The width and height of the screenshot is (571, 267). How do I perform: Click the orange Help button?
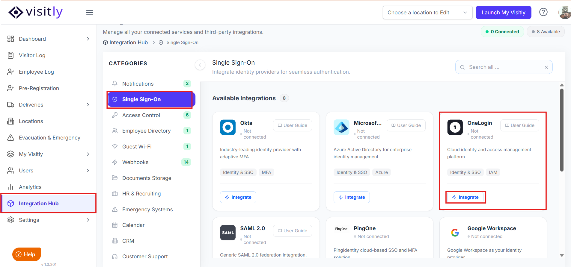(26, 254)
